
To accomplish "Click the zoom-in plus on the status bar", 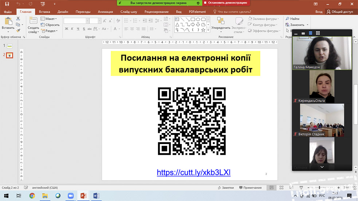I will pos(339,188).
